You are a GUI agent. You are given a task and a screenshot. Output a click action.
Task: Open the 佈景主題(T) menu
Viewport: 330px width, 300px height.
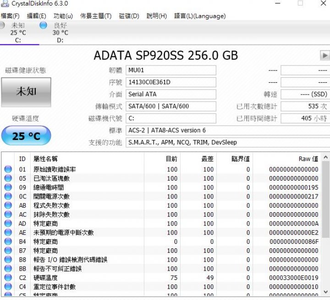[96, 16]
